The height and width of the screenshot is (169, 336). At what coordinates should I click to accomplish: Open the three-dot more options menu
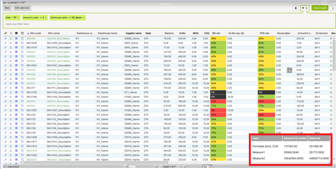pos(332,8)
